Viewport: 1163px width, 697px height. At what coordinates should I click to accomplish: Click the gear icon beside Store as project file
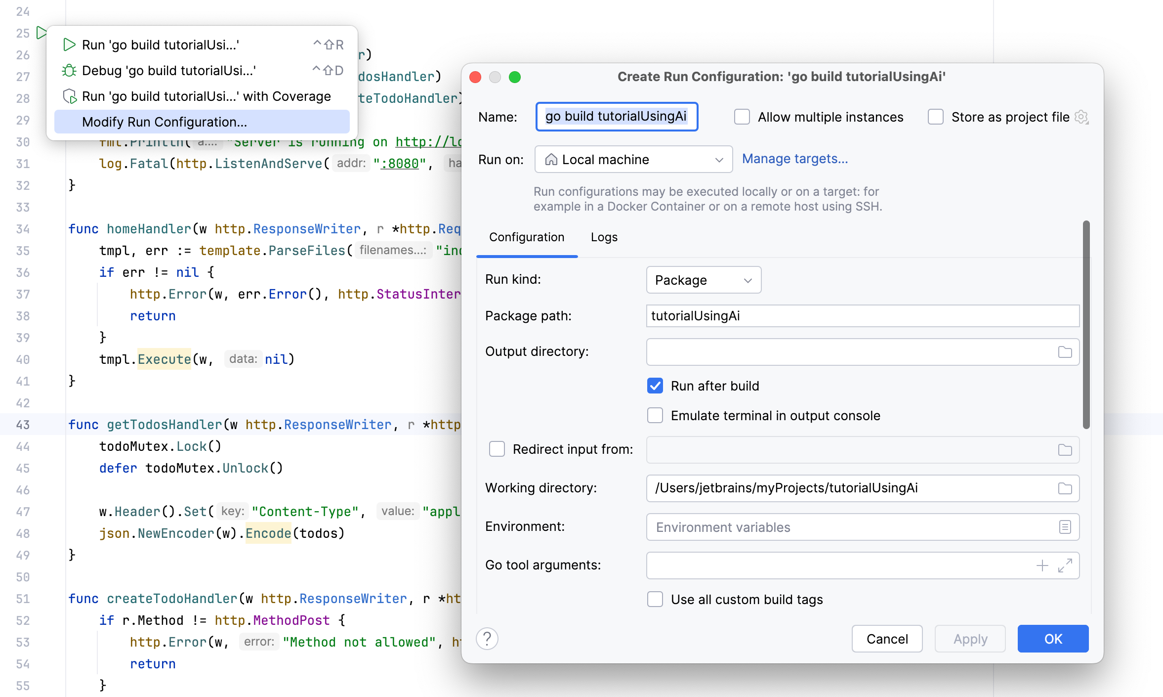pos(1081,117)
